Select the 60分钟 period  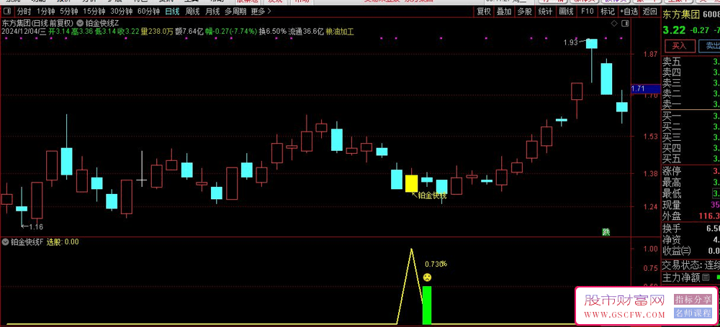(149, 11)
